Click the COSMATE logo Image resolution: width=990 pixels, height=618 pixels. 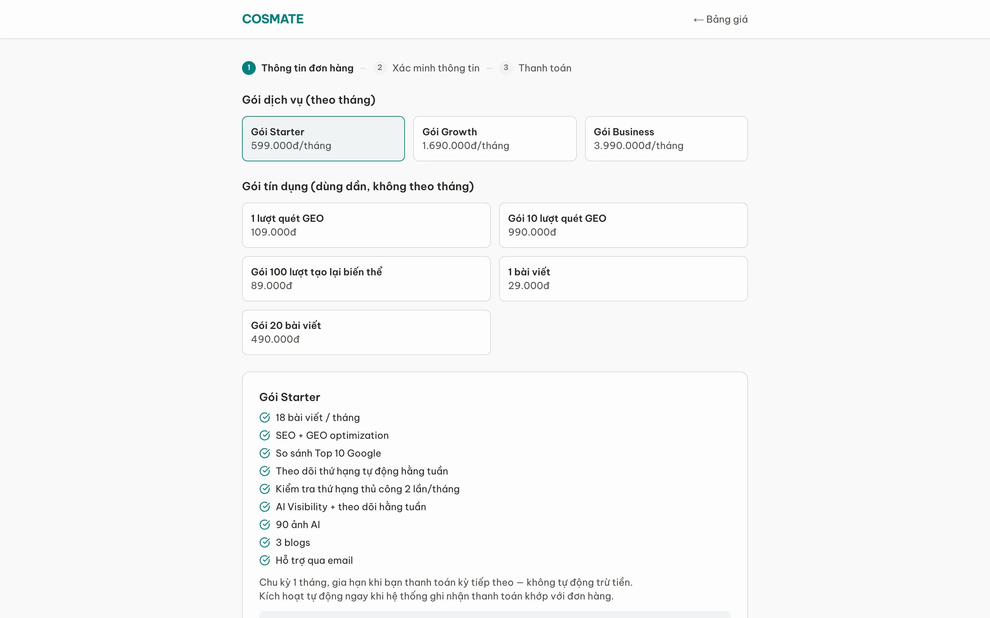coord(273,19)
